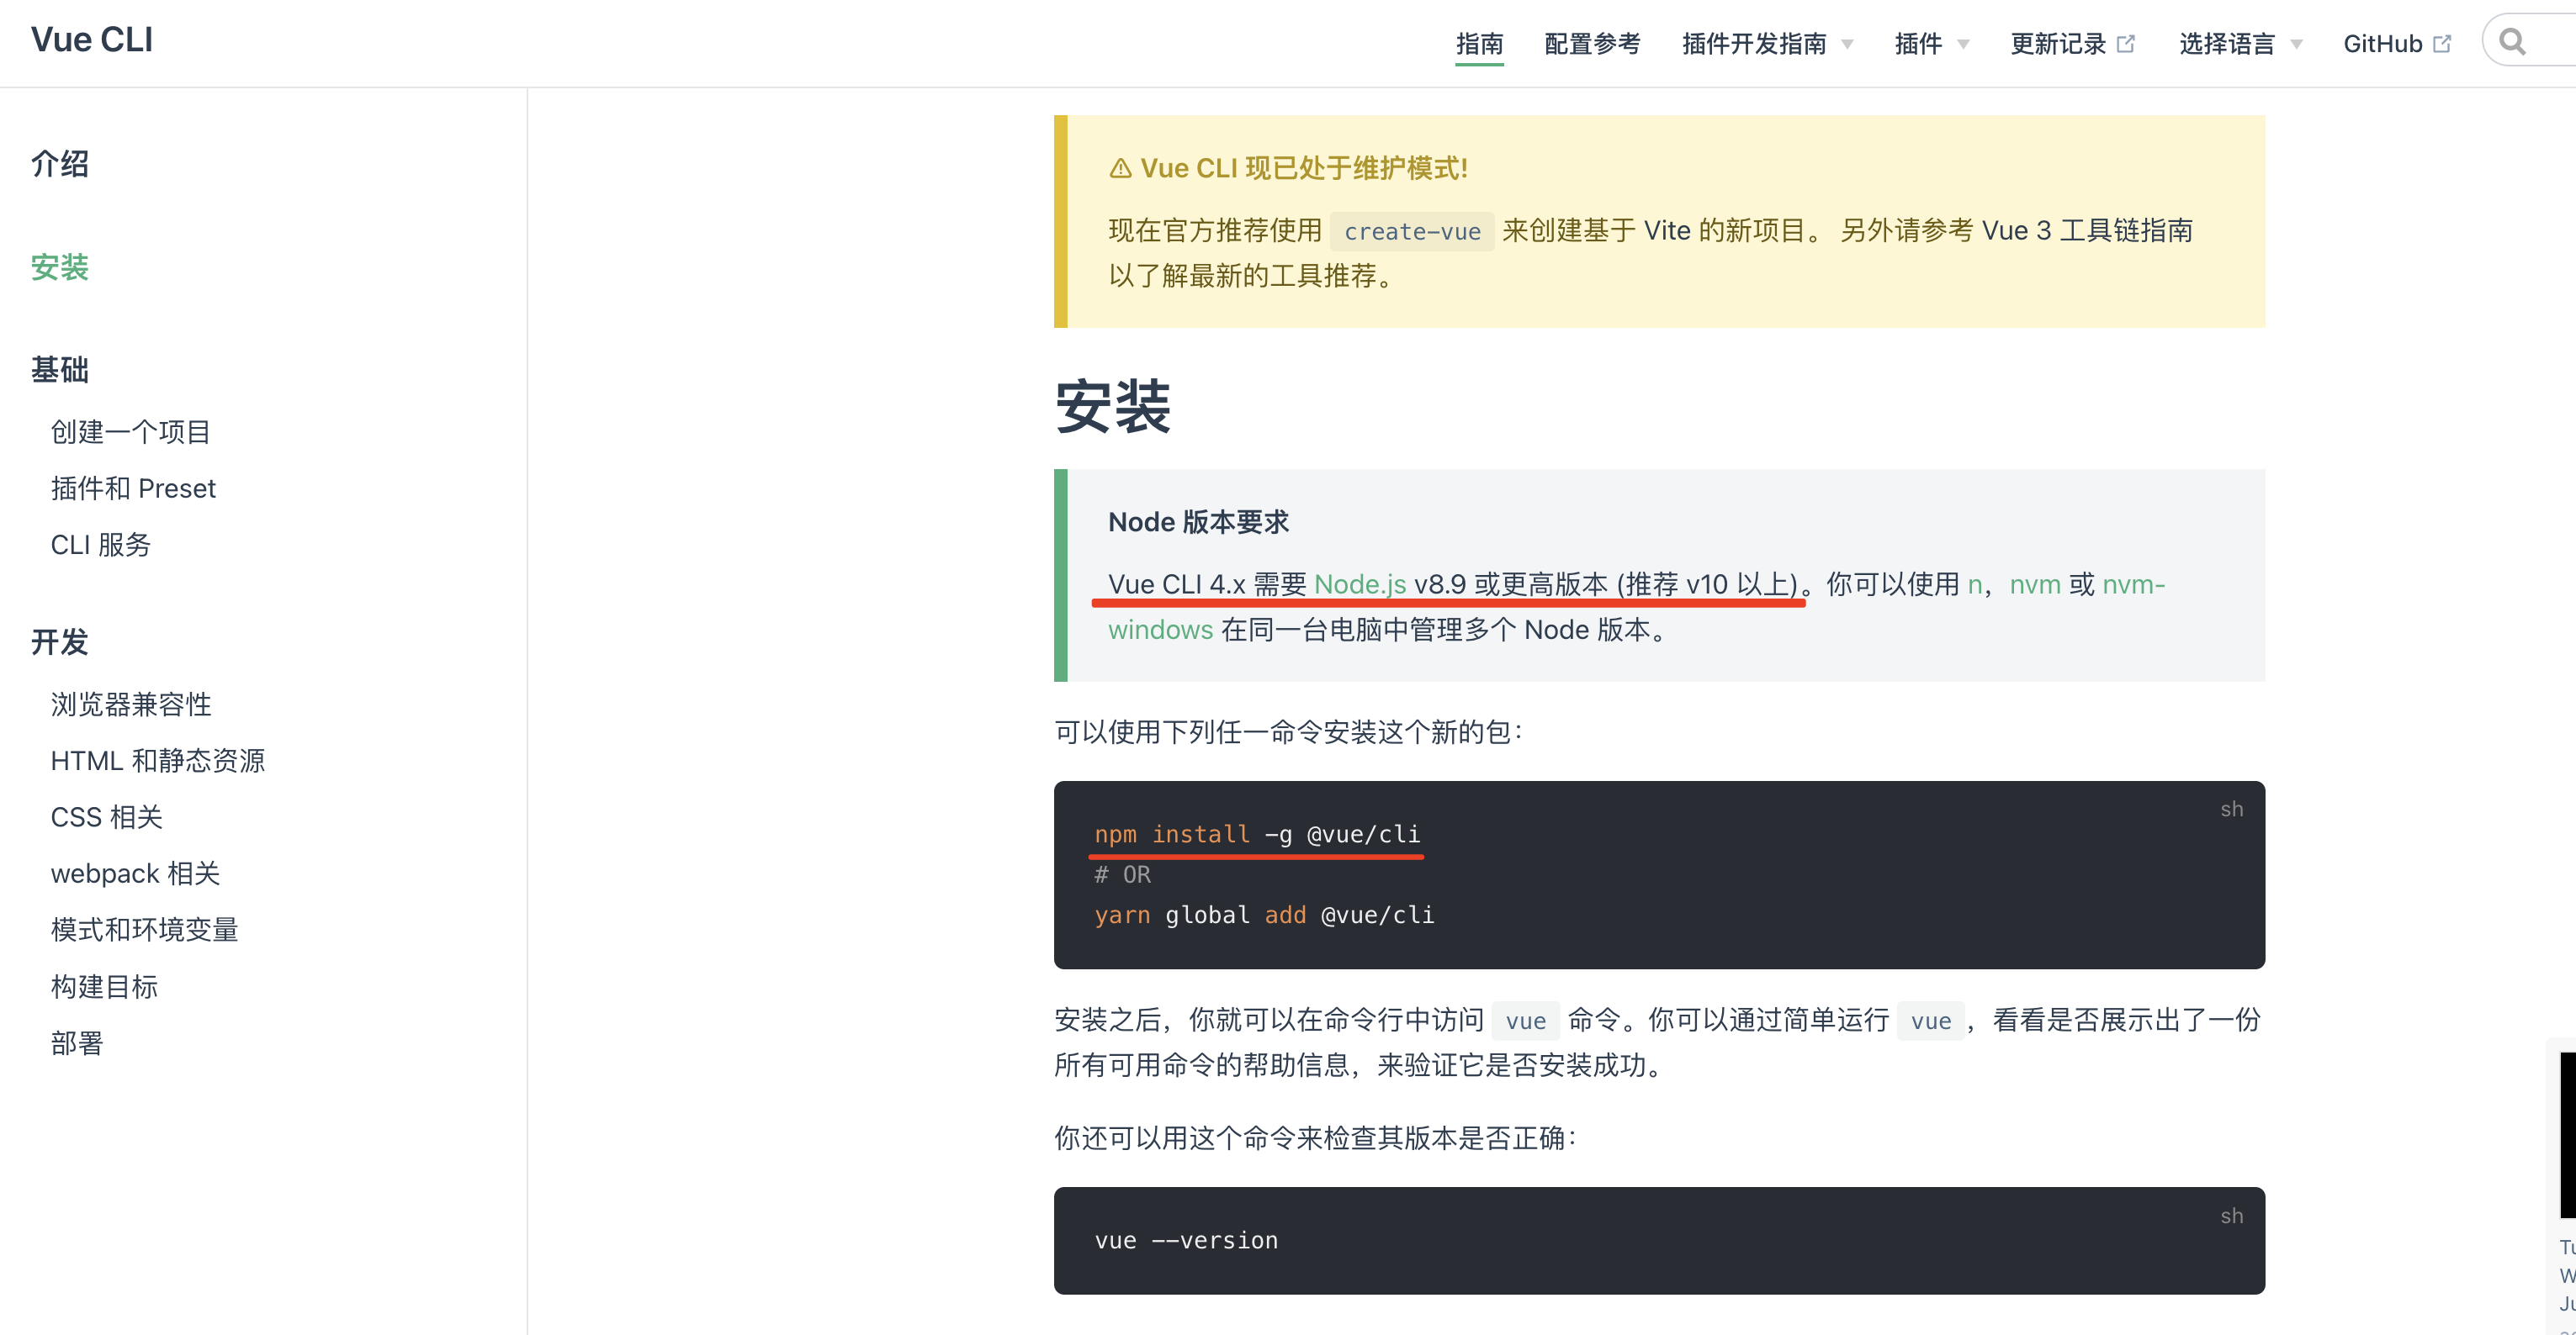Viewport: 2576px width, 1335px height.
Task: Expand the 插件开发指南 dropdown arrow
Action: point(1847,45)
